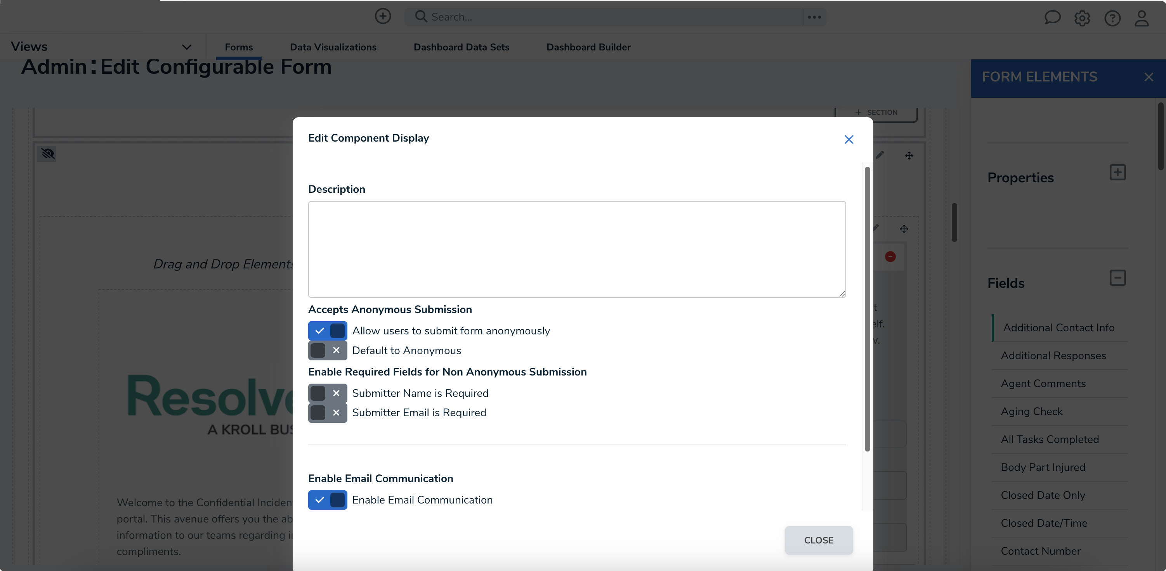Screen dimensions: 1166x571
Task: Collapse the Fields section
Action: point(1117,278)
